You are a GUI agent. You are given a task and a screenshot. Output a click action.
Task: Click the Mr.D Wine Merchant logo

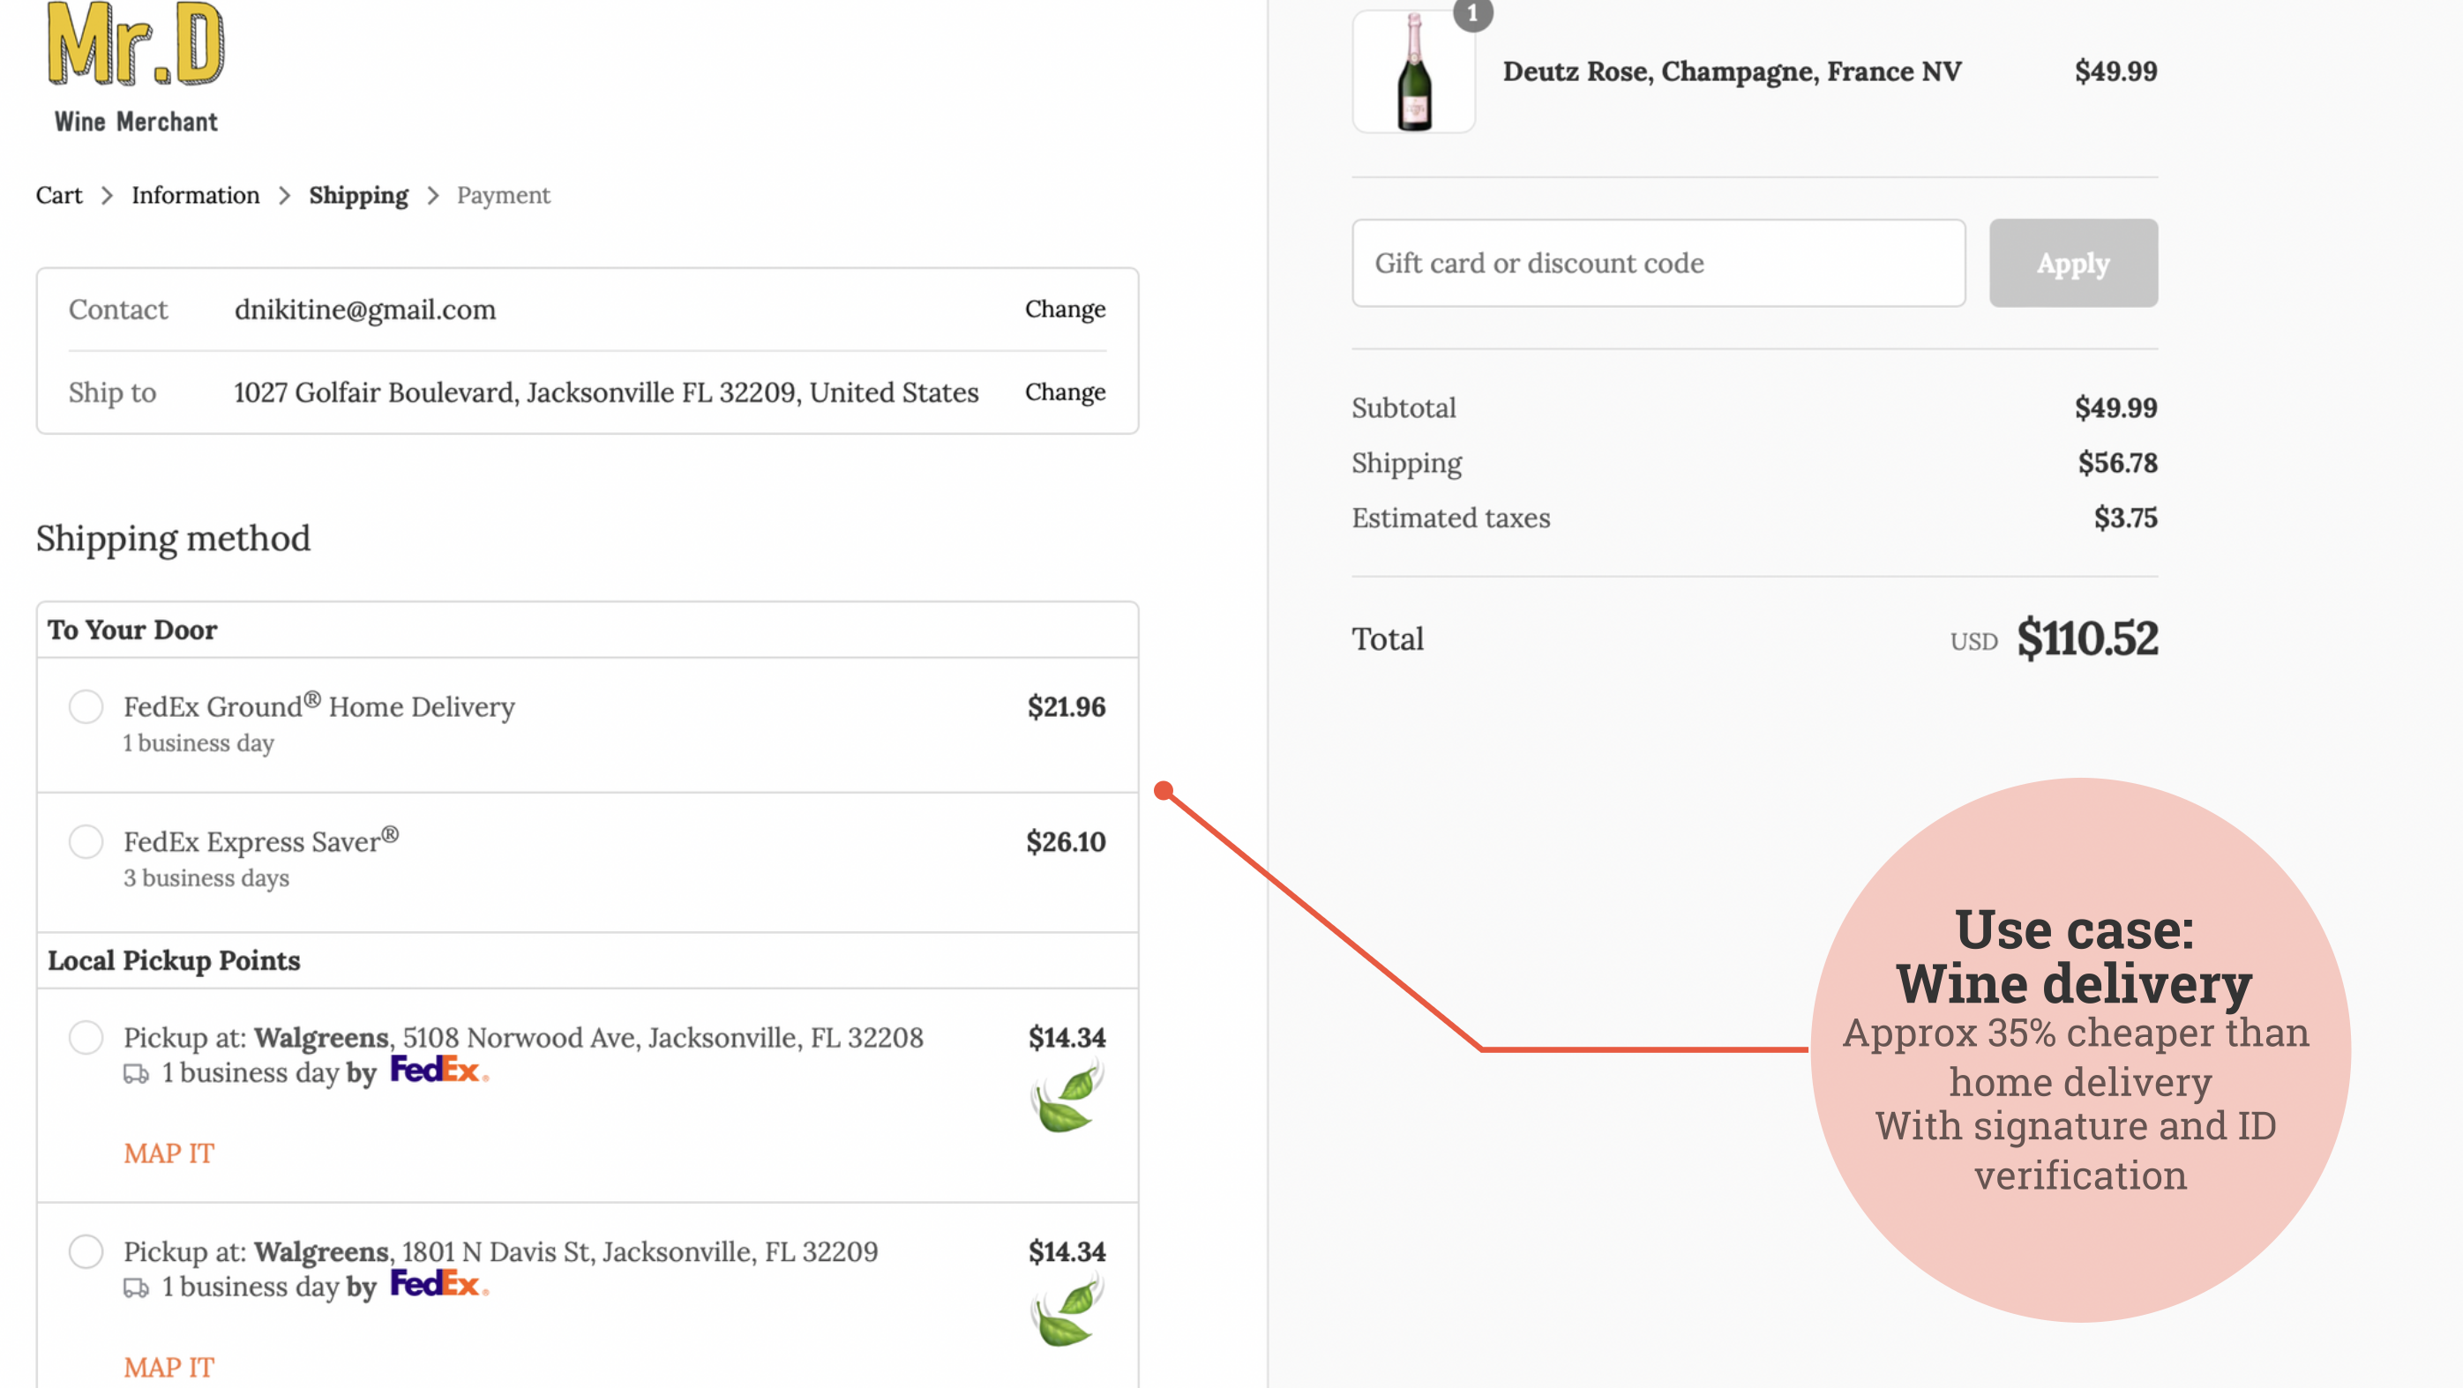[136, 67]
